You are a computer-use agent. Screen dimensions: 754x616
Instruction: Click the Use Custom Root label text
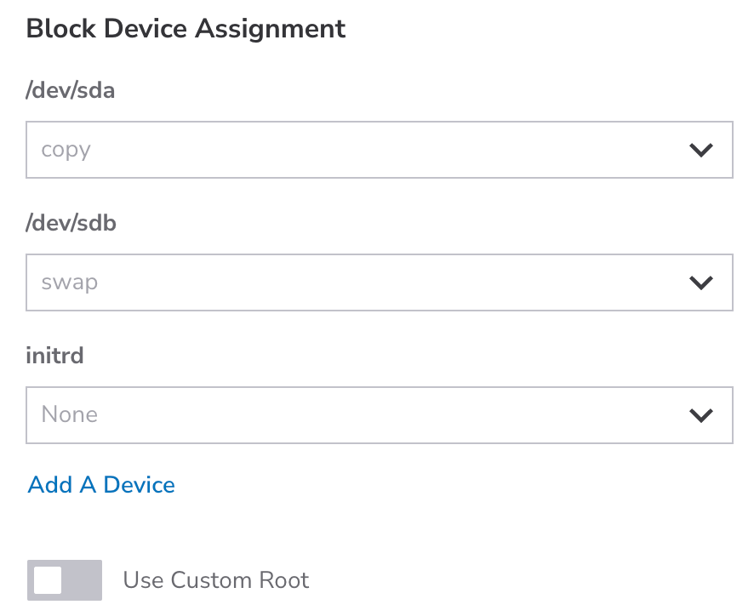[x=216, y=580]
